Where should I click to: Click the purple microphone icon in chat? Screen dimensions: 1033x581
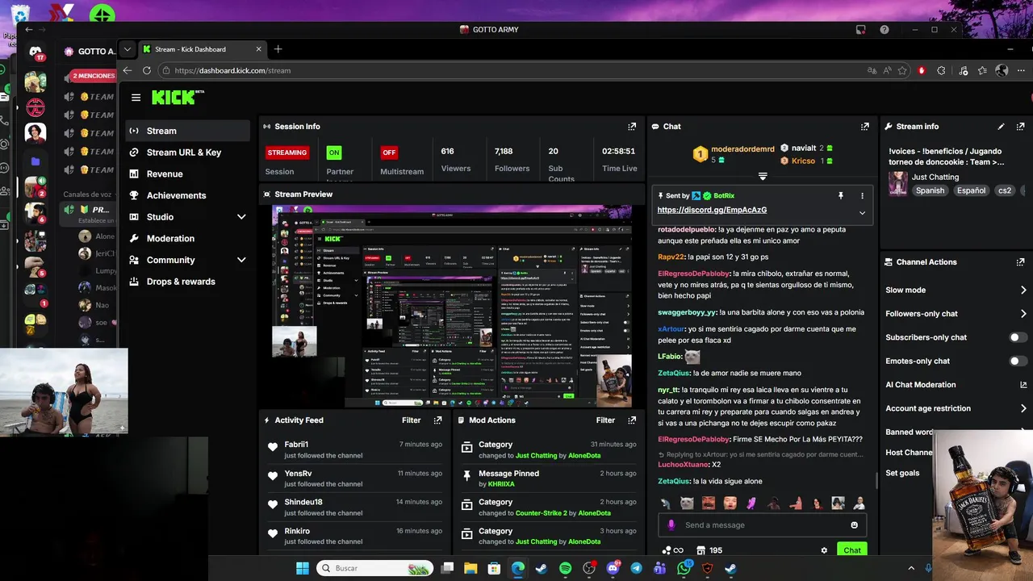[x=671, y=525]
